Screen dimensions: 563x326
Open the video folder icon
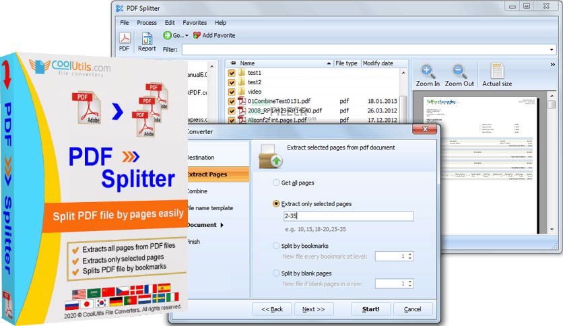[242, 92]
